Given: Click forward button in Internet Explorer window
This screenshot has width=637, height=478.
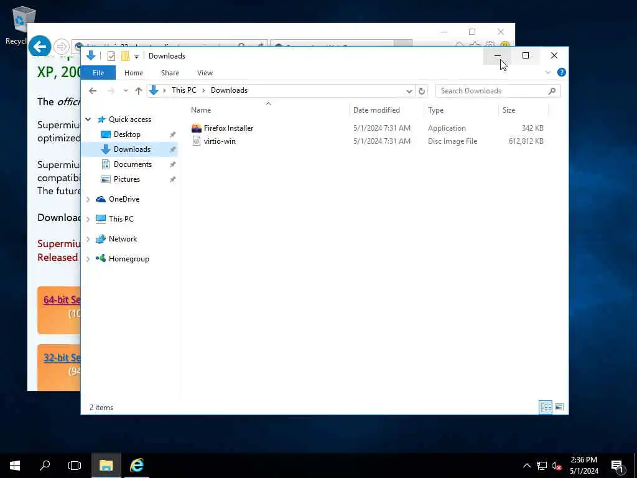Looking at the screenshot, I should pyautogui.click(x=62, y=47).
